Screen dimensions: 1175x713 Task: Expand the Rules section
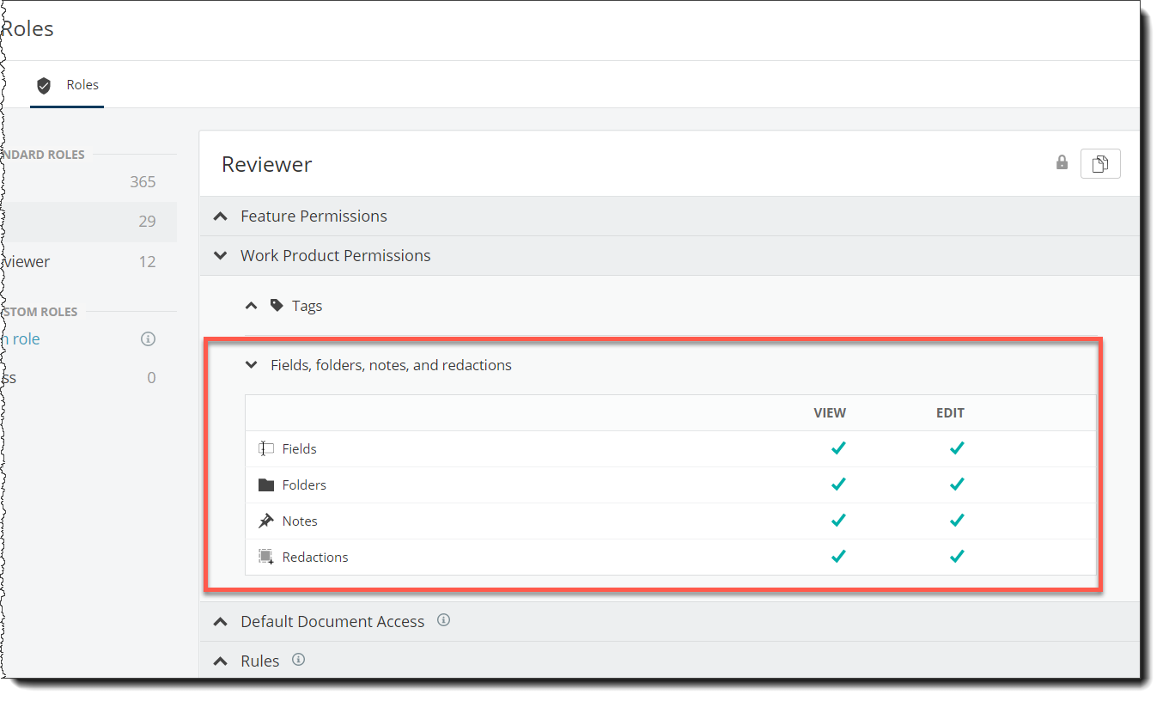(259, 661)
